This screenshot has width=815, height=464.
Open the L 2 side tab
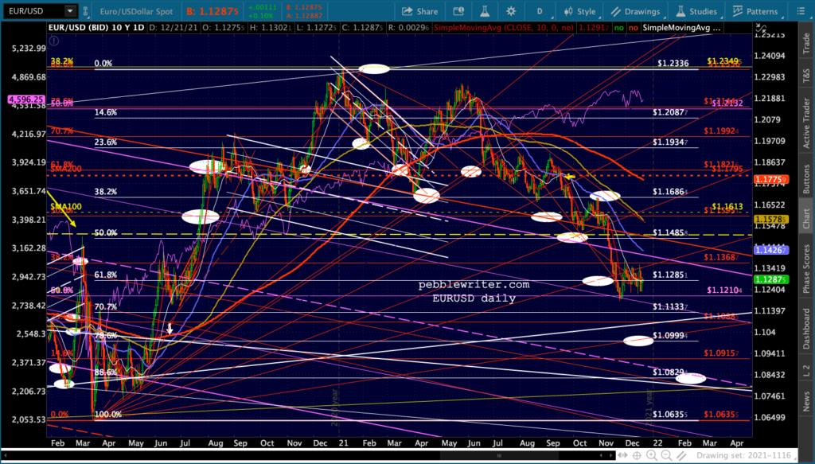click(x=806, y=370)
